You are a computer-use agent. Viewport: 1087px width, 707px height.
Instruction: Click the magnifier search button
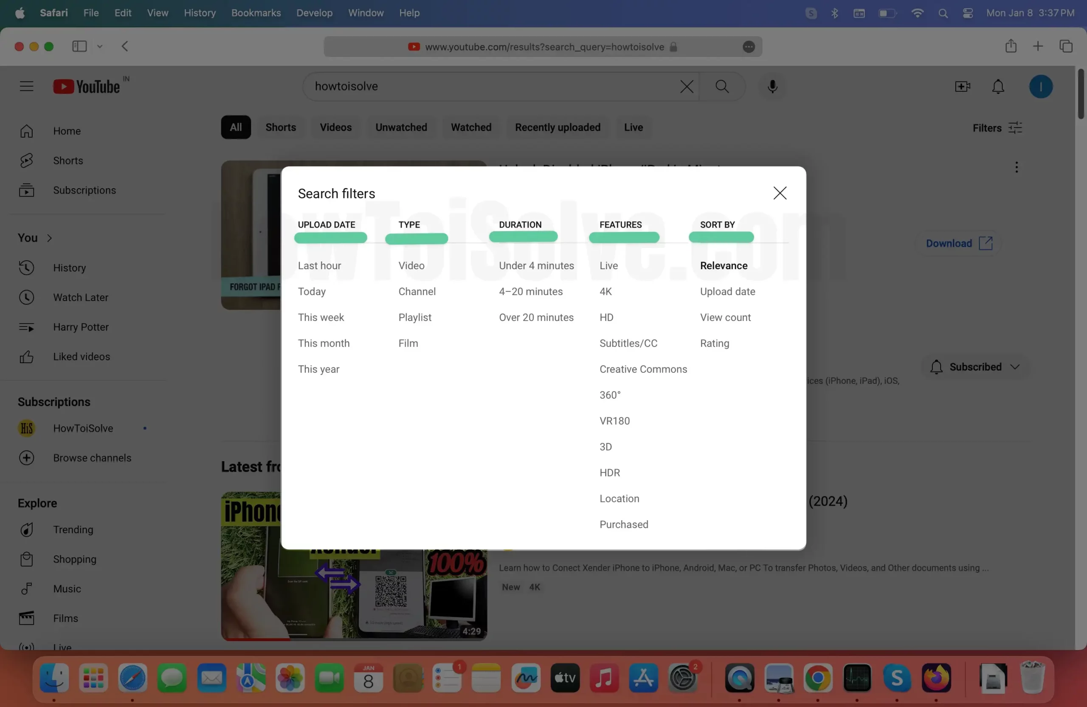coord(721,86)
